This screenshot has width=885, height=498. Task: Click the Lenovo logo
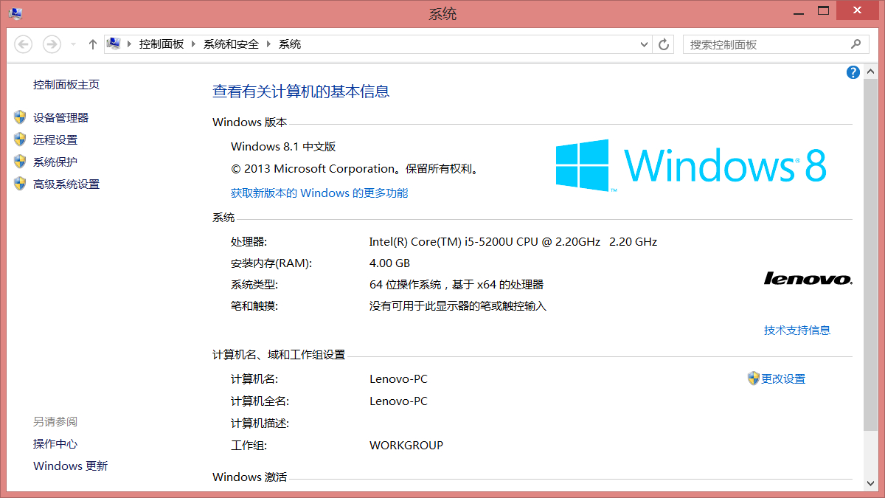tap(808, 278)
